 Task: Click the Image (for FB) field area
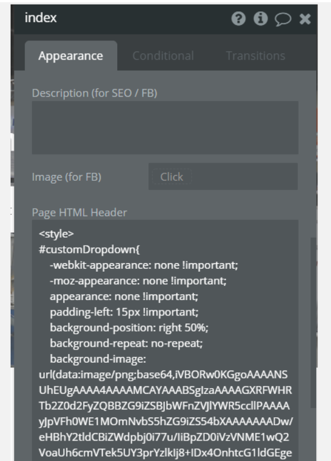point(223,176)
